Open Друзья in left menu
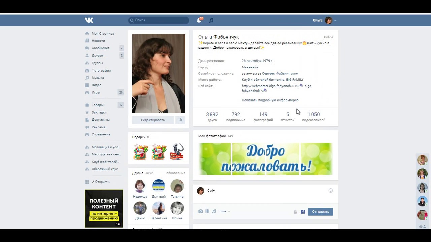 [97, 55]
